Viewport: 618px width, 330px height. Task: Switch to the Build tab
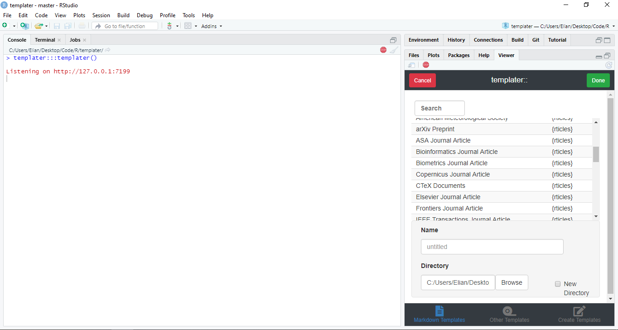tap(517, 40)
